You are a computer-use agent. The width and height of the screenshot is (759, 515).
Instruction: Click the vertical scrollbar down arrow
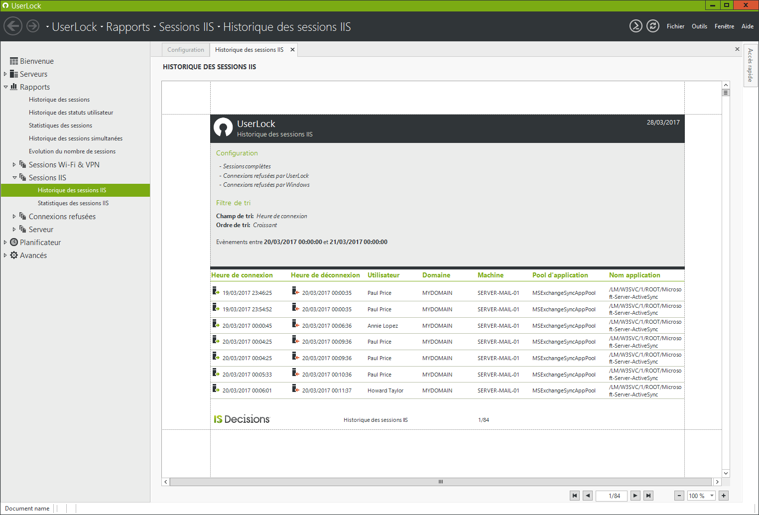726,473
